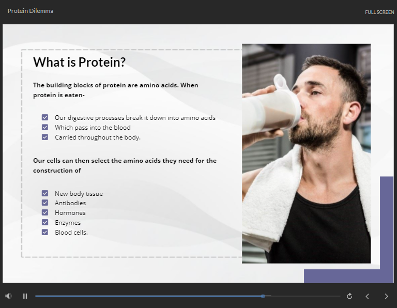Click the 'Blood cells' checkbox icon
Screen dimensions: 397x308
point(45,232)
